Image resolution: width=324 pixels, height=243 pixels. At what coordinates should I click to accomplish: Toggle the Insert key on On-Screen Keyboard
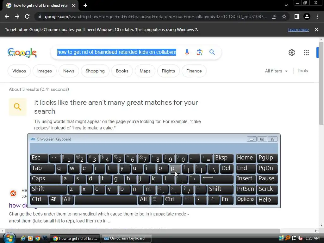(x=246, y=179)
